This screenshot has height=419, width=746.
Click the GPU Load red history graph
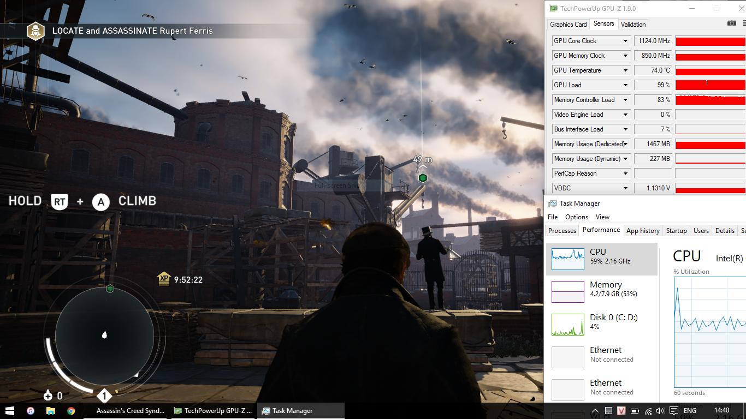[x=711, y=85]
